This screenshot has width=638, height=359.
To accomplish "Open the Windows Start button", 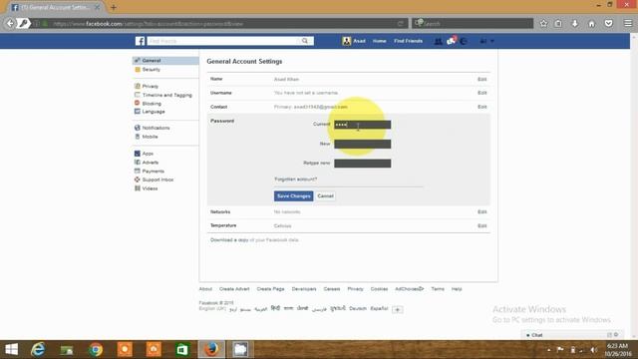I will [11, 350].
